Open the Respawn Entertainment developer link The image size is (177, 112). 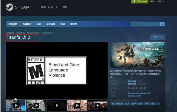139,93
